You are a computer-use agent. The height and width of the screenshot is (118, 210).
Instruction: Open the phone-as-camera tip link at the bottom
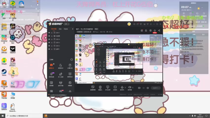[x=58, y=95]
